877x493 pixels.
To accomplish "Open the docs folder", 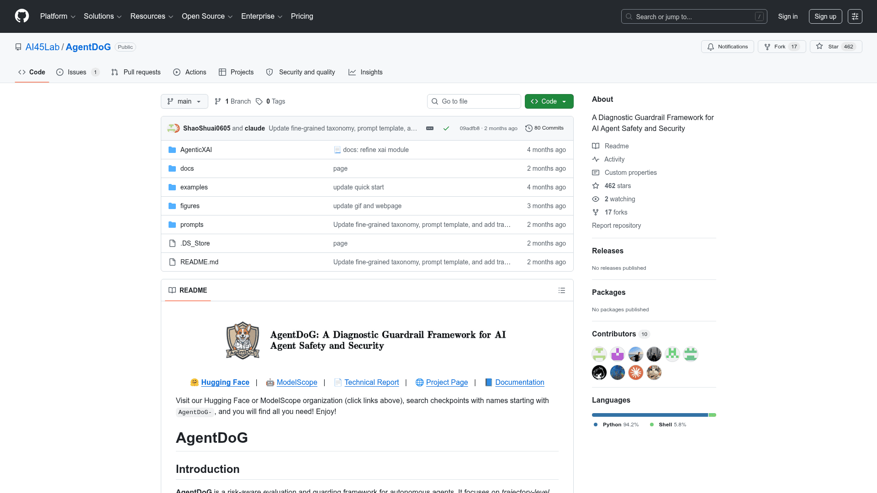I will [x=187, y=168].
